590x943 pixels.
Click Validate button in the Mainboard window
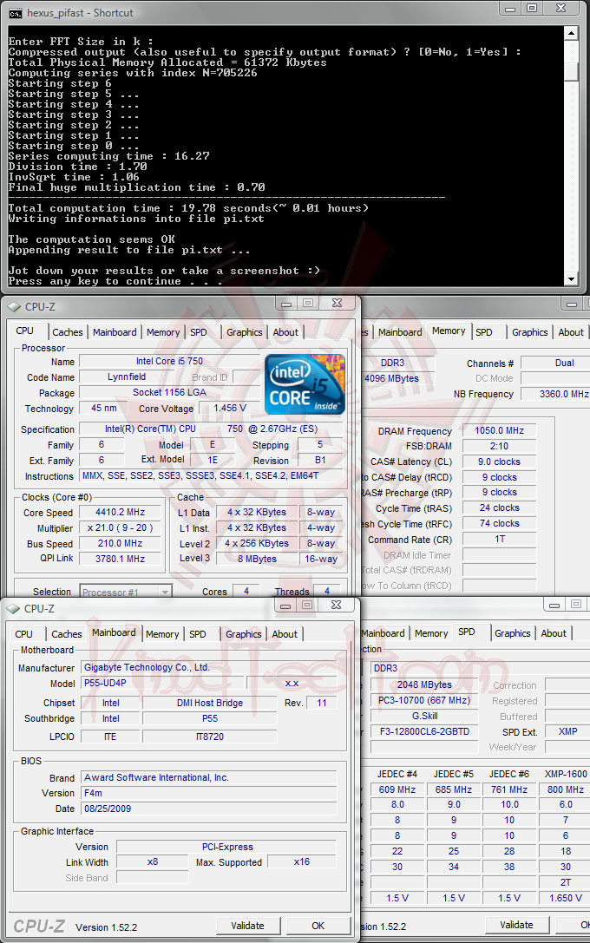[248, 926]
